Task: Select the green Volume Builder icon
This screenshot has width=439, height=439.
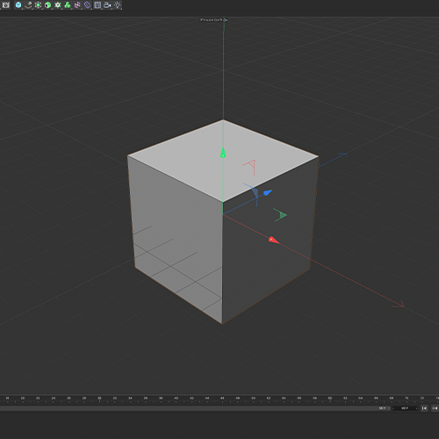Action: [68, 4]
